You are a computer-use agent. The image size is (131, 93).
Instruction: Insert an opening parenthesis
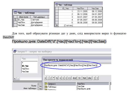coord(94,78)
